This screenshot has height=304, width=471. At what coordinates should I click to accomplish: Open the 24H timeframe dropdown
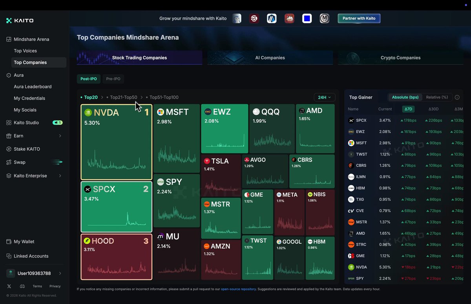325,97
